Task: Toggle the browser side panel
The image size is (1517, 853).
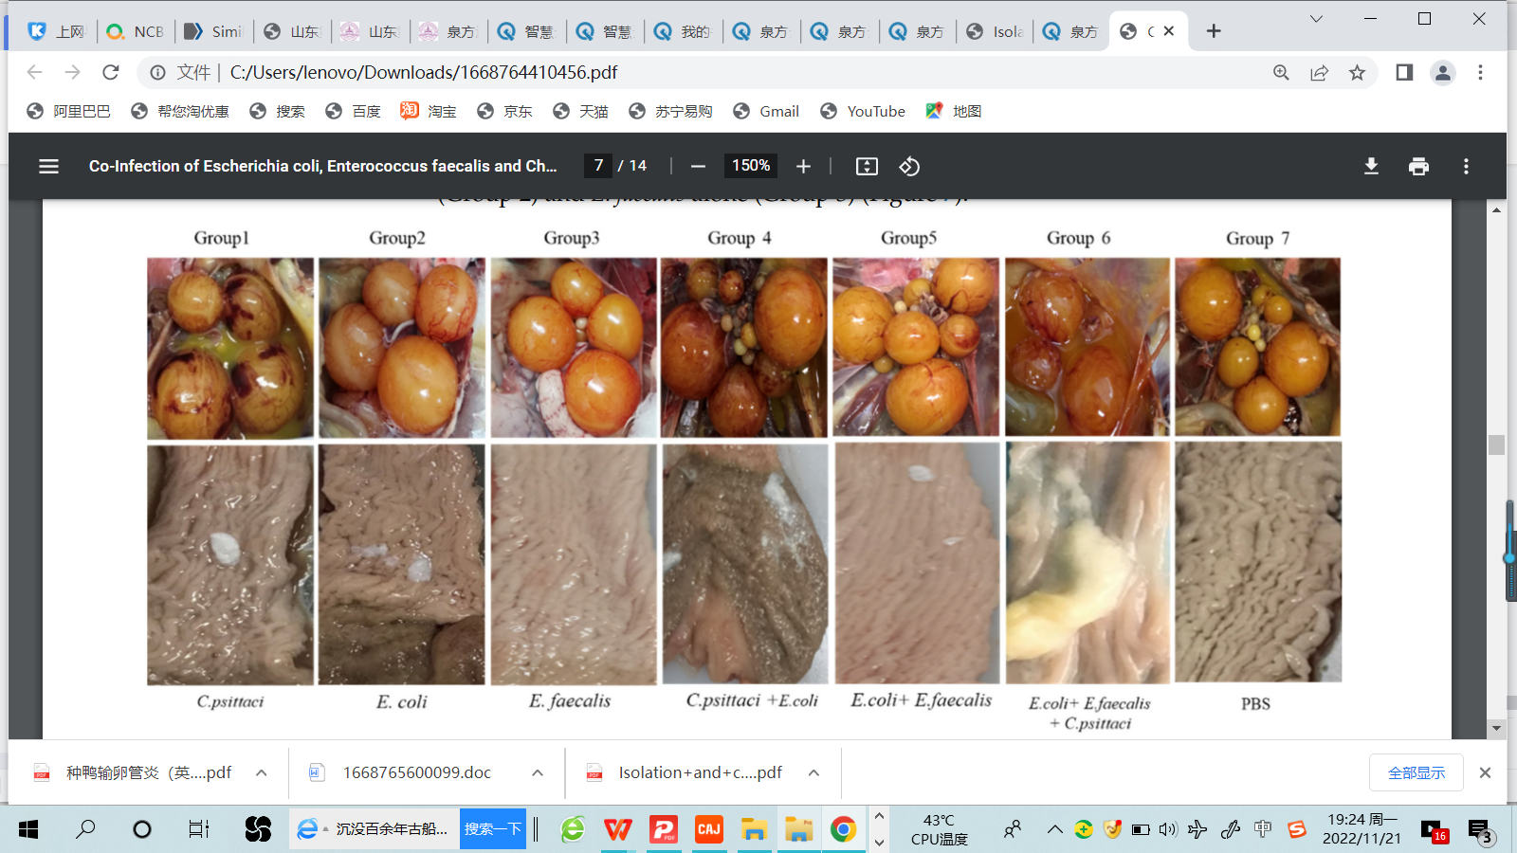Action: [x=1404, y=72]
